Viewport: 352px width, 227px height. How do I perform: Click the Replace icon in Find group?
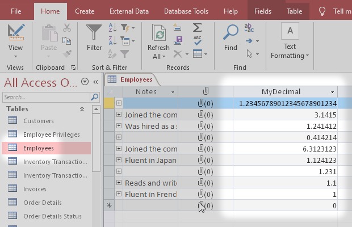pos(249,28)
